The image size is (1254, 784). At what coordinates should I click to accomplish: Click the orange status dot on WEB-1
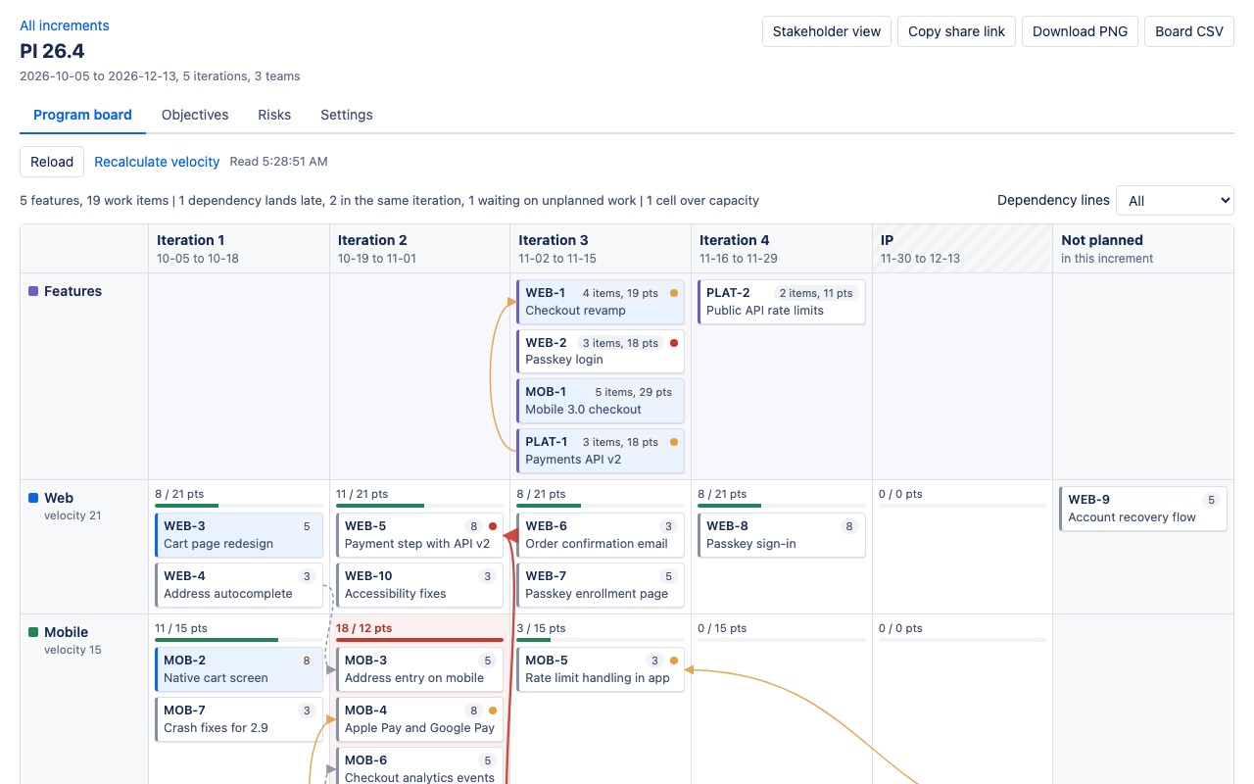tap(674, 293)
